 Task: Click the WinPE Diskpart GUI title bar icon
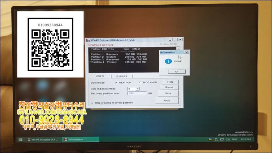[88, 40]
